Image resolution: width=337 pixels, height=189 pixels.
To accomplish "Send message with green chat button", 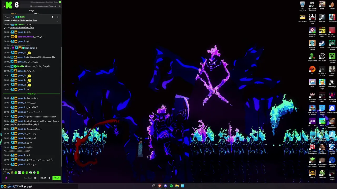I will [56, 178].
